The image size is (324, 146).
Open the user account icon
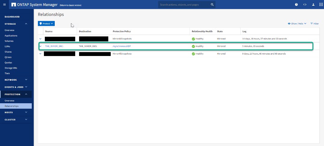(x=313, y=5)
